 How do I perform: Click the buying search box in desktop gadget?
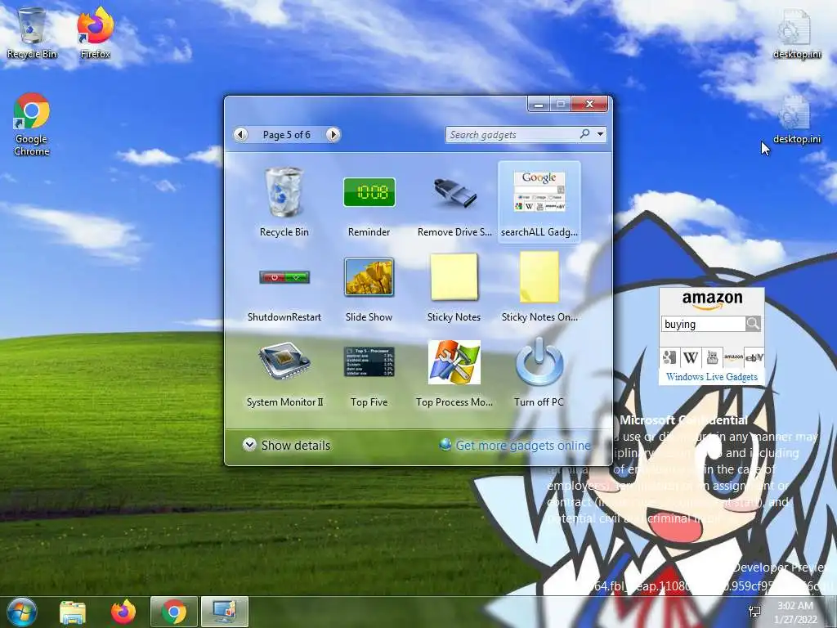coord(704,324)
